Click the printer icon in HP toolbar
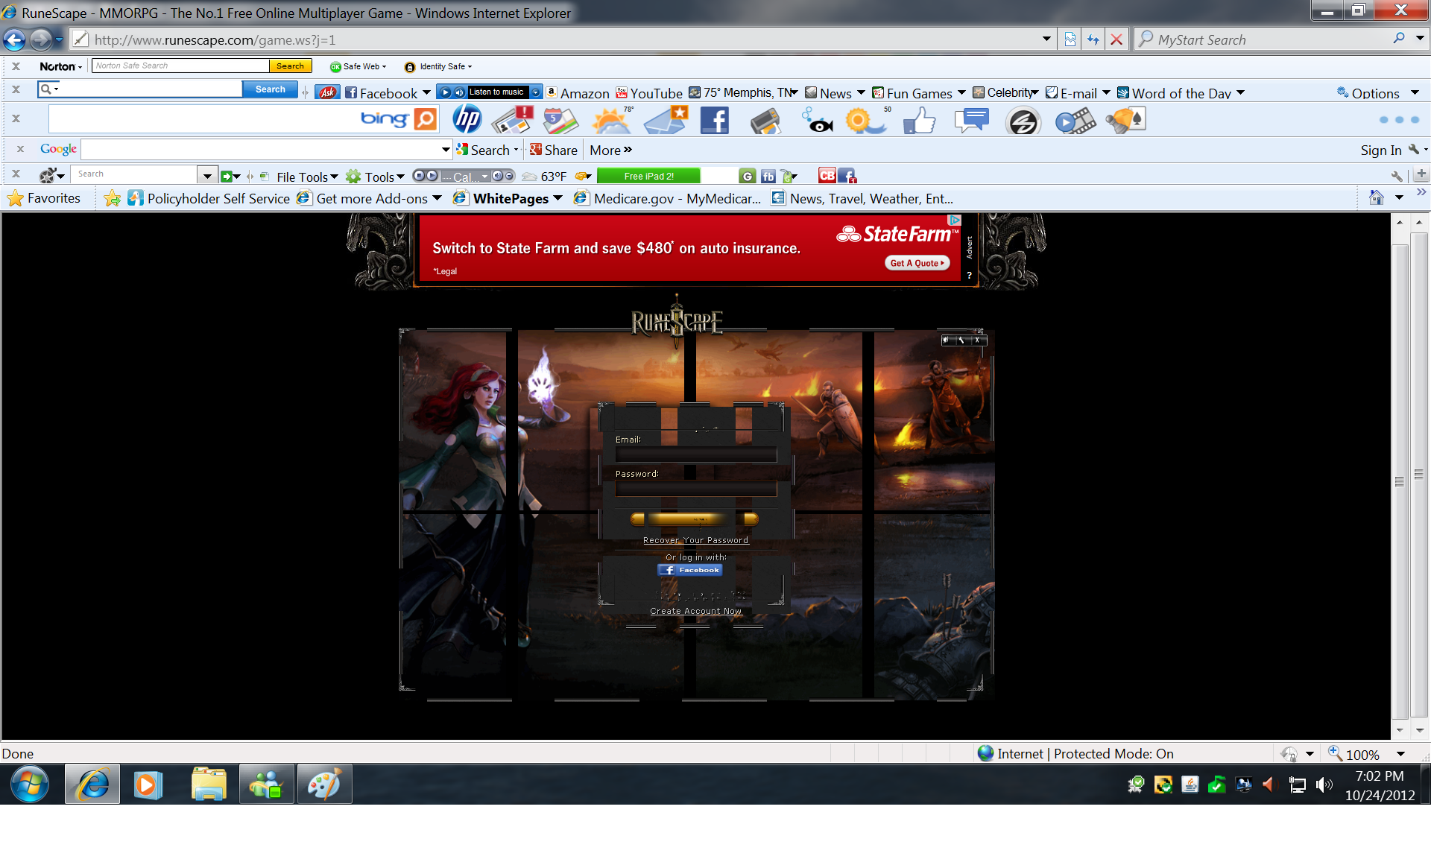 click(765, 121)
